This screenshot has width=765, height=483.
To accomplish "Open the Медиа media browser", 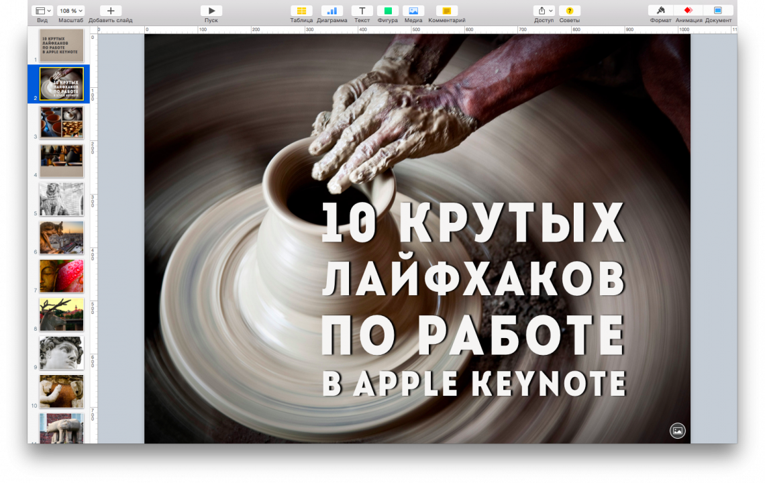I will pyautogui.click(x=413, y=11).
